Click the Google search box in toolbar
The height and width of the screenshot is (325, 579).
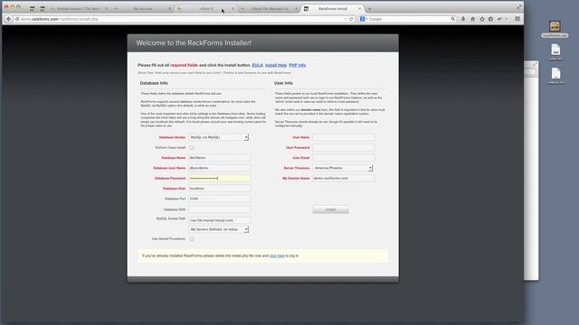tap(408, 19)
